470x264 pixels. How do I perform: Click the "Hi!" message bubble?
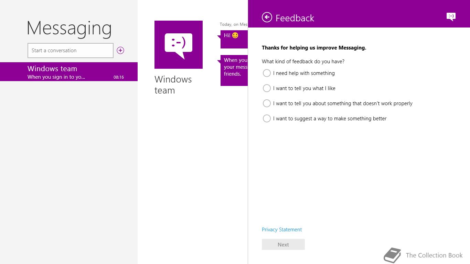234,40
